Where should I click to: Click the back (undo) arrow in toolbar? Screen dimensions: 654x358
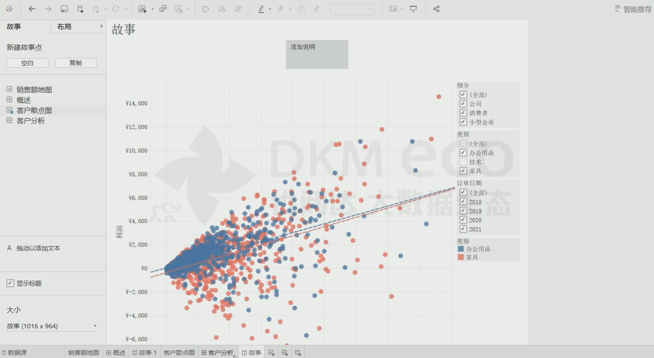click(x=31, y=9)
